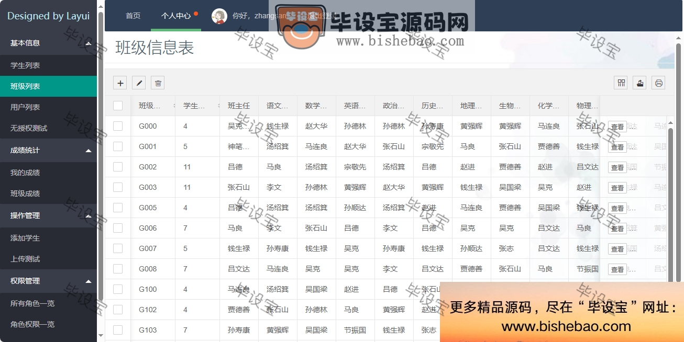684x342 pixels.
Task: Select 班级列表 in sidebar
Action: click(48, 86)
